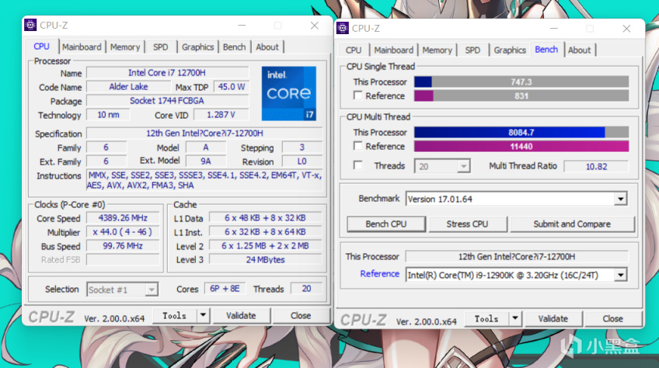659x368 pixels.
Task: Click multi thread Reference bar 11440
Action: tap(521, 146)
